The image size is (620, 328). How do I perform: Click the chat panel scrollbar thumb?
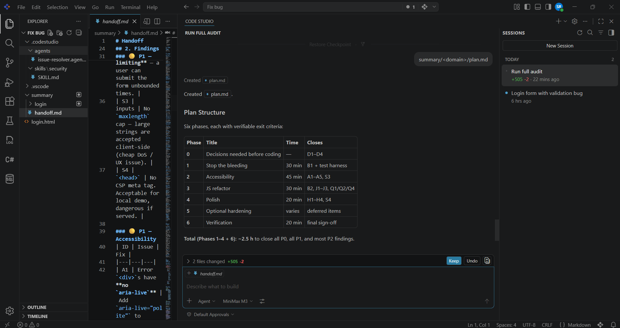pyautogui.click(x=497, y=230)
